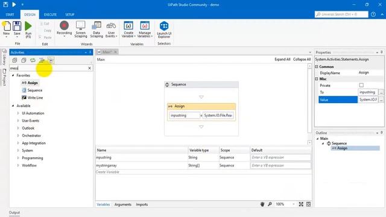This screenshot has height=217, width=386.
Task: Expand System category
Action: point(18,150)
